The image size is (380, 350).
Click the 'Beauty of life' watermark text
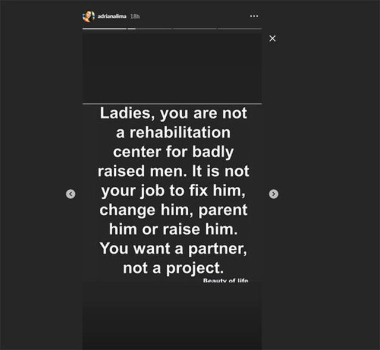tap(226, 279)
